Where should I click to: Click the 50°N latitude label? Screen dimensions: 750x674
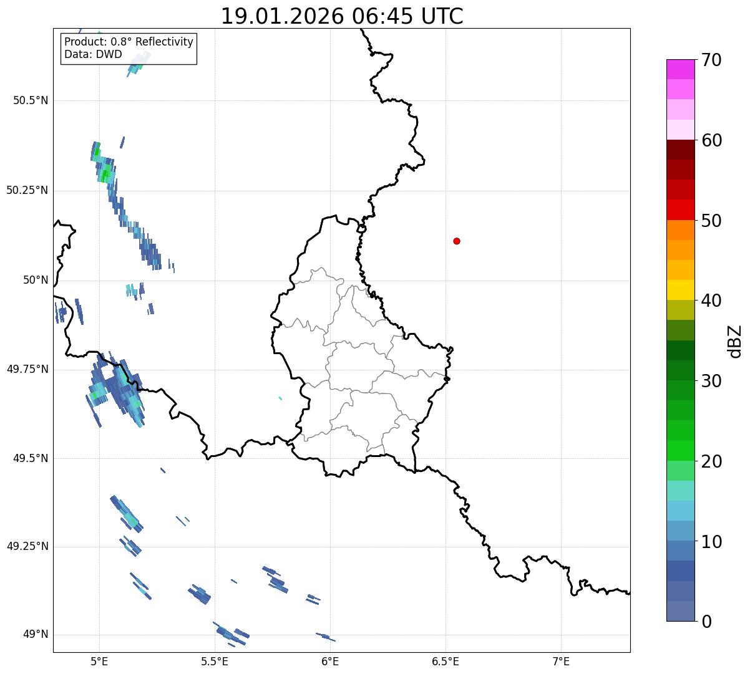click(36, 280)
